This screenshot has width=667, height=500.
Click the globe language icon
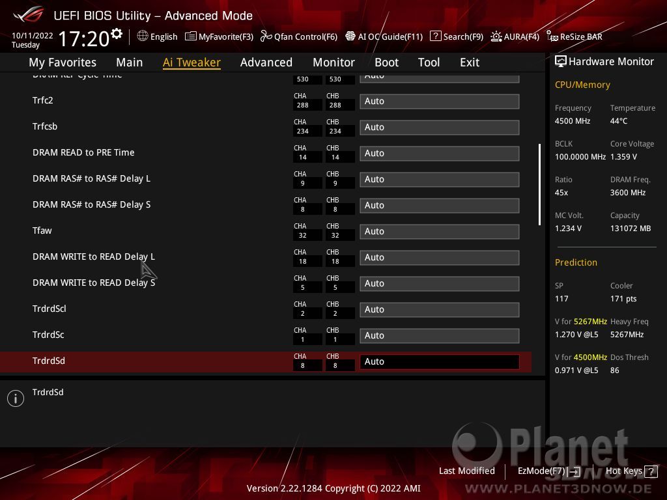coord(143,36)
